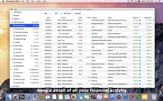This screenshot has width=163, height=101.
Task: Click the Credit Cards group card icon
Action: tap(13, 46)
